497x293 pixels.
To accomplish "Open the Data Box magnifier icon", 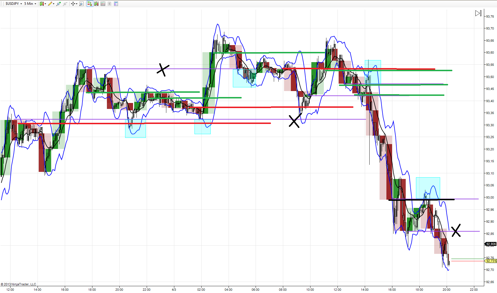I will (81, 4).
